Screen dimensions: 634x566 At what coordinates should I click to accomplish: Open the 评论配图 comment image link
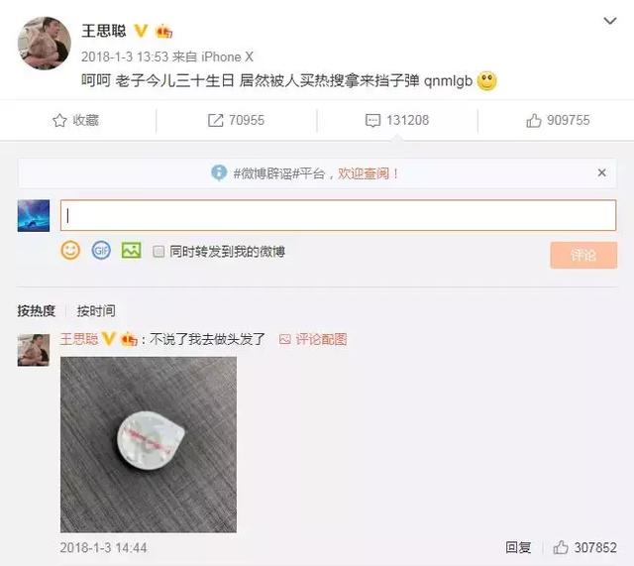(313, 339)
